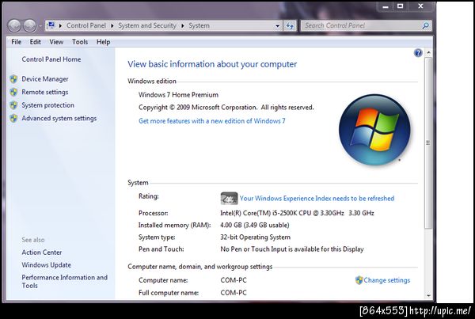
Task: Expand arrow after System and Security breadcrumb
Action: pos(183,26)
